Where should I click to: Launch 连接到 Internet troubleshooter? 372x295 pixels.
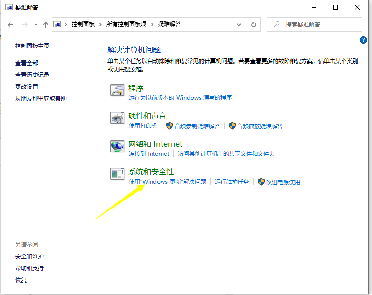149,154
